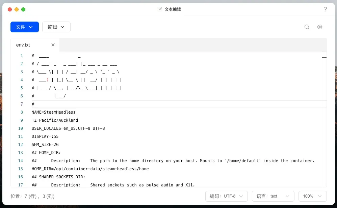This screenshot has width=337, height=208.
Task: Open the 文件 dropdown menu
Action: click(x=25, y=27)
